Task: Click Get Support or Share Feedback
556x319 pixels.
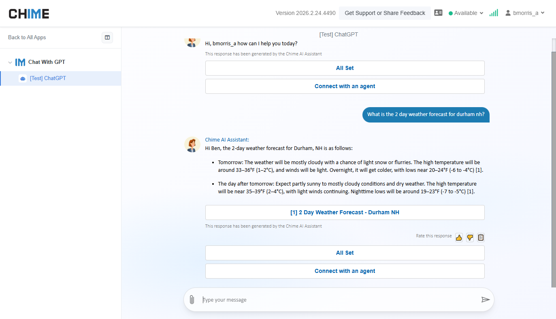Action: [x=385, y=13]
